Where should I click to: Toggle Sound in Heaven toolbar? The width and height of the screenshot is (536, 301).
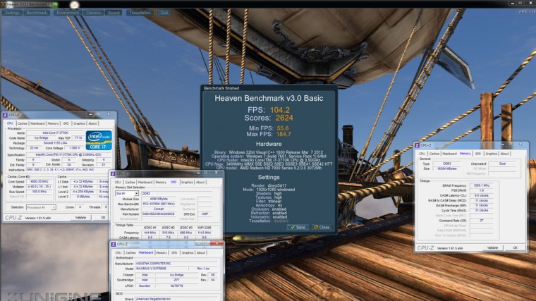[114, 13]
